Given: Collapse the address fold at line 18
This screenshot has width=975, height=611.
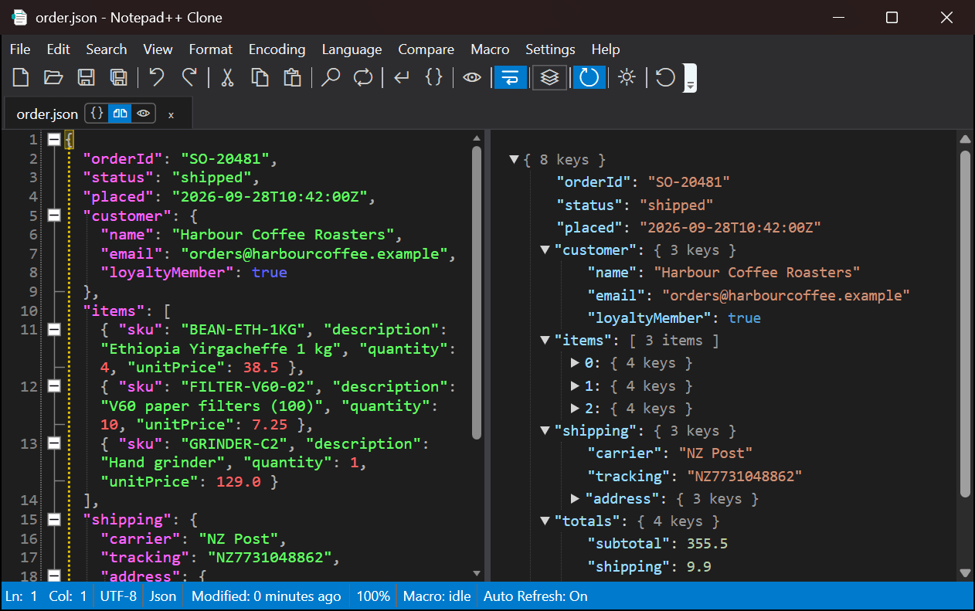Looking at the screenshot, I should tap(54, 576).
